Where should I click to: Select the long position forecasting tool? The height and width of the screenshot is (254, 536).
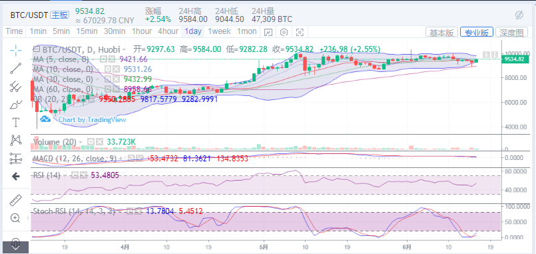tap(15, 158)
